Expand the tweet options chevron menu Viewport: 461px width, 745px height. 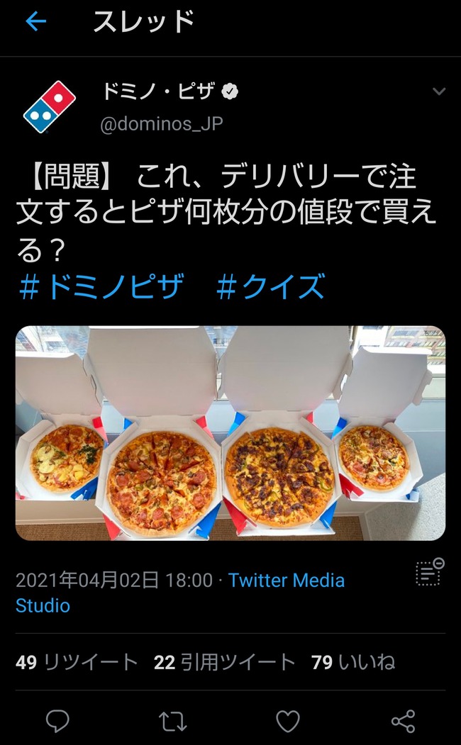click(x=439, y=91)
